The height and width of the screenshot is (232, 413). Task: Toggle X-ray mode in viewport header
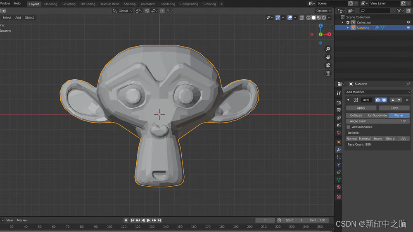[x=302, y=18]
